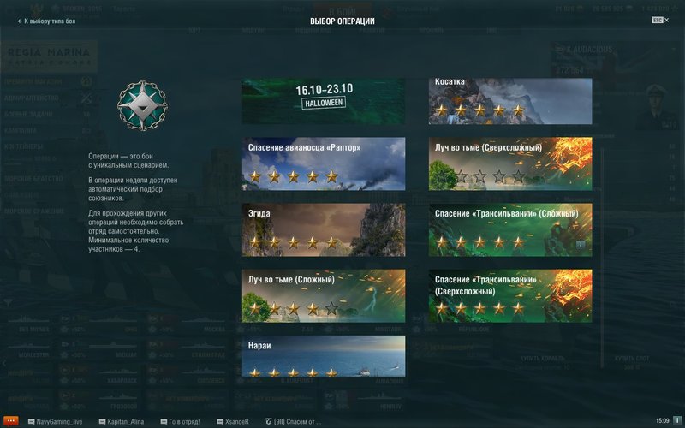Click the operations emblem badge icon
Image resolution: width=685 pixels, height=428 pixels.
coord(141,106)
